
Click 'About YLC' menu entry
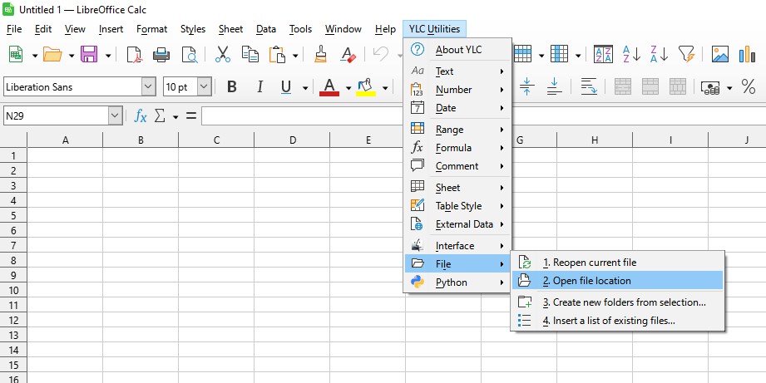click(x=457, y=50)
